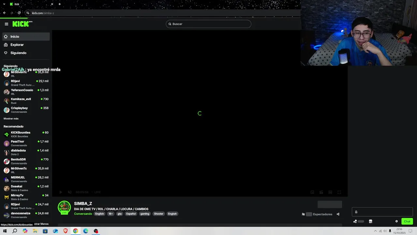Open a new browser tab

[x=59, y=4]
